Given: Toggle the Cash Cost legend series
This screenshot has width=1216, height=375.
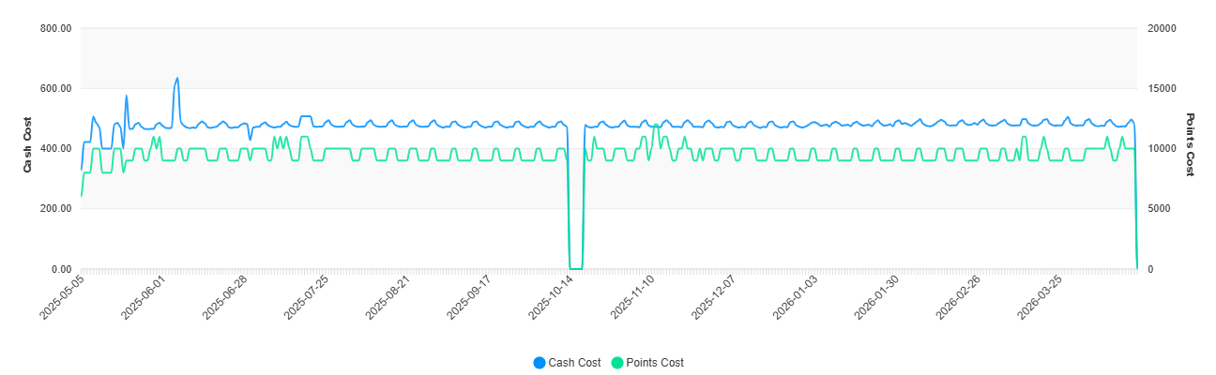Looking at the screenshot, I should [573, 363].
